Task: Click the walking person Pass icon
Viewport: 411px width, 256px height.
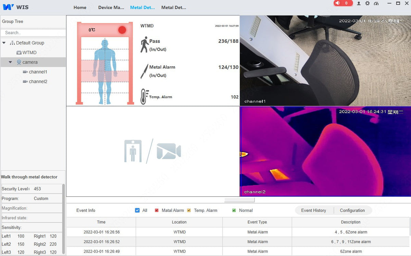Action: [145, 44]
